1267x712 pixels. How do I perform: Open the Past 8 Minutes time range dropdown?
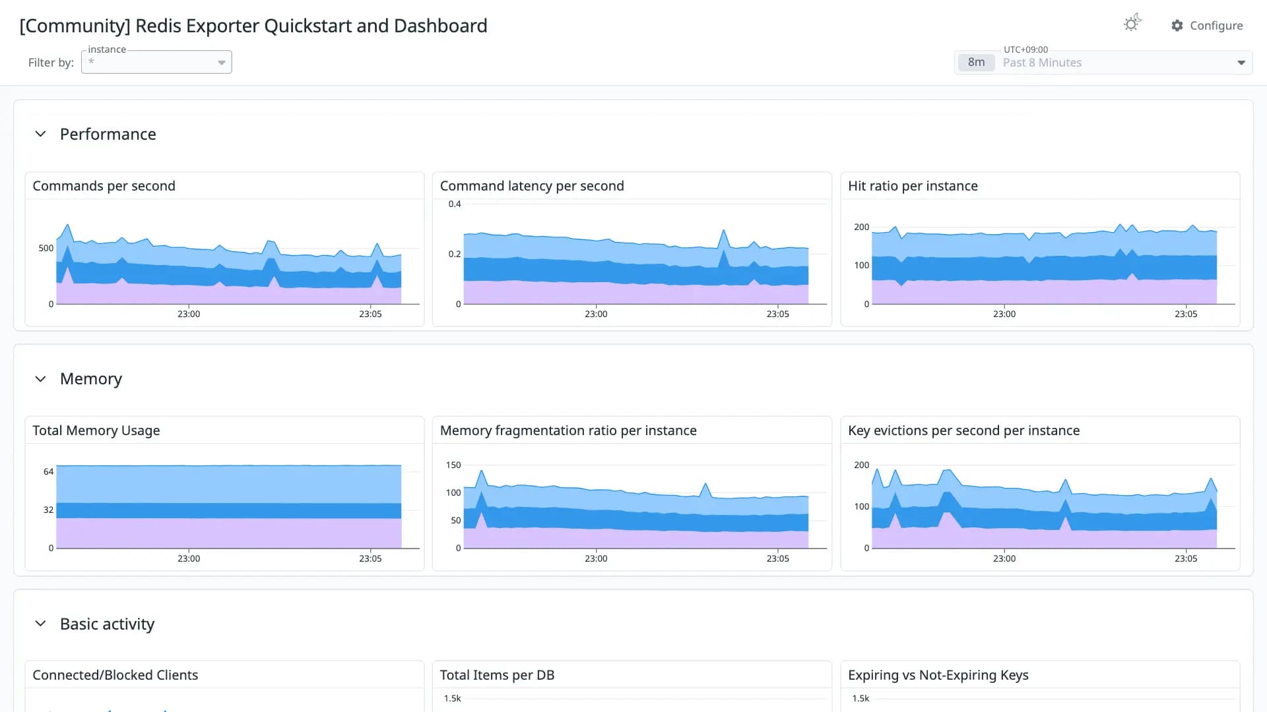1103,63
